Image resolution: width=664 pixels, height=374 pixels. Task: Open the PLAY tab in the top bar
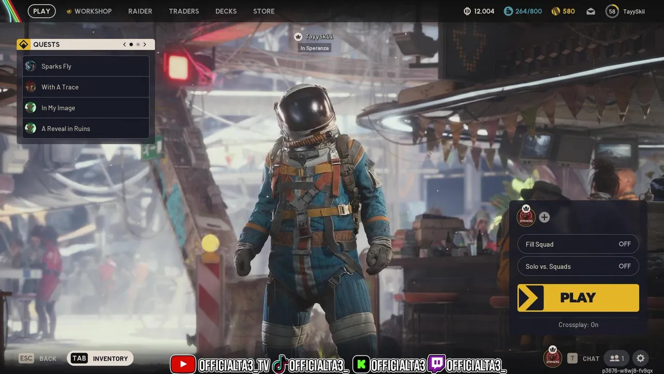point(41,11)
